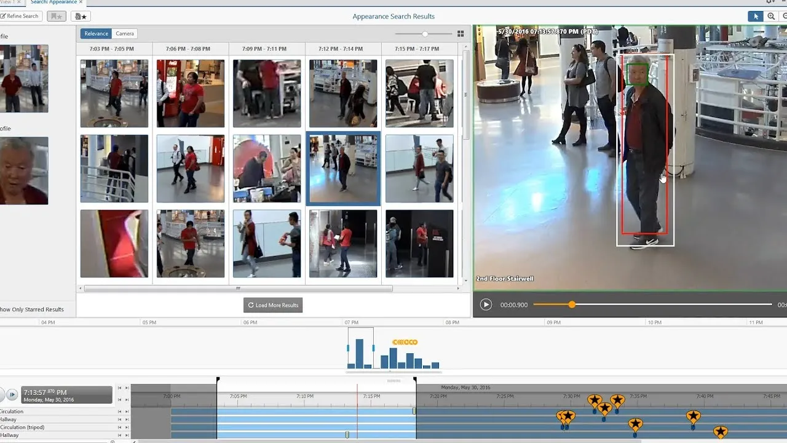Click the lowest bookmark star past 7:40 PM
This screenshot has width=787, height=443.
(x=720, y=433)
